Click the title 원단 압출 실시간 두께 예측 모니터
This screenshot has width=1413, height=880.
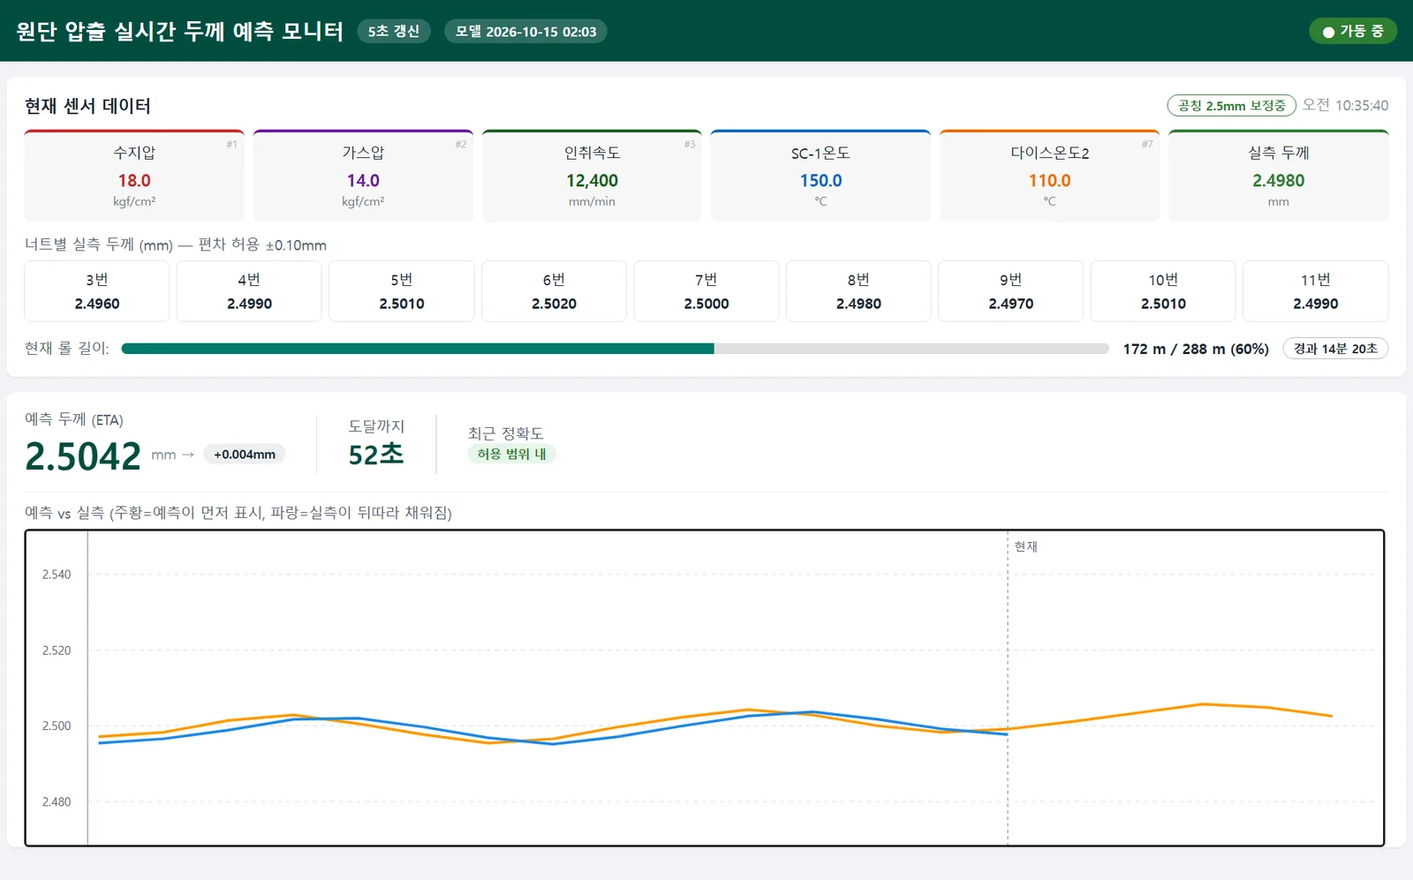(179, 31)
